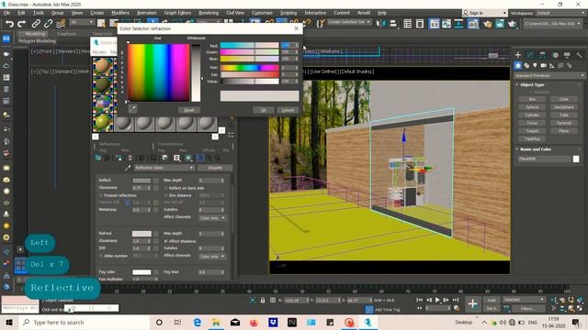Enable Reflect on back side checkbox

[165, 188]
